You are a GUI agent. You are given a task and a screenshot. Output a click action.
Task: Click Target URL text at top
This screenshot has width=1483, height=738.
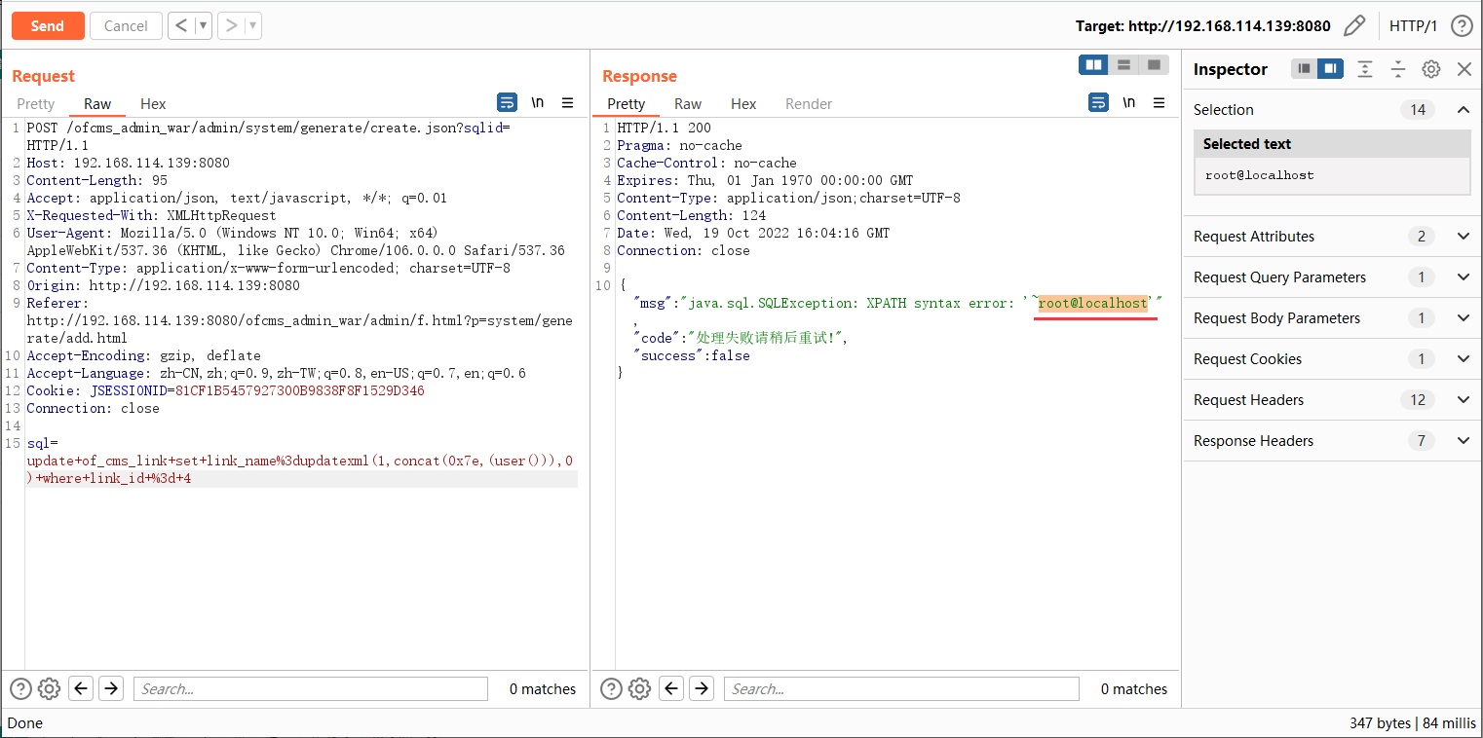click(x=1202, y=26)
